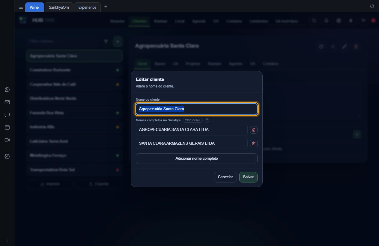The height and width of the screenshot is (246, 379).
Task: Open settings gear in the sidebar
Action: point(7,156)
